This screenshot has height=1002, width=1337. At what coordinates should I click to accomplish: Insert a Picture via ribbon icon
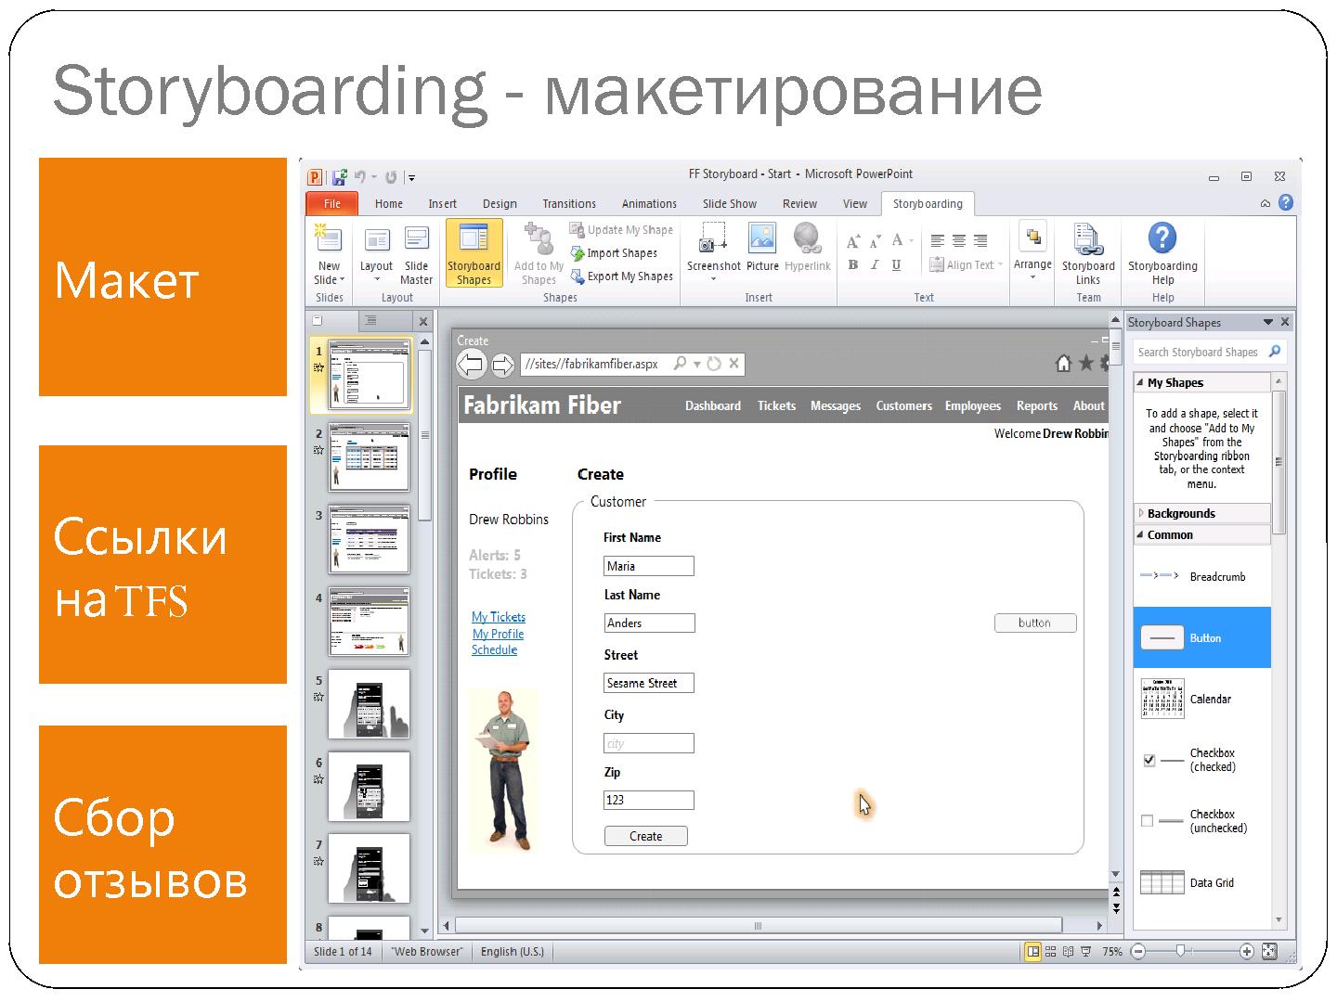click(x=762, y=238)
